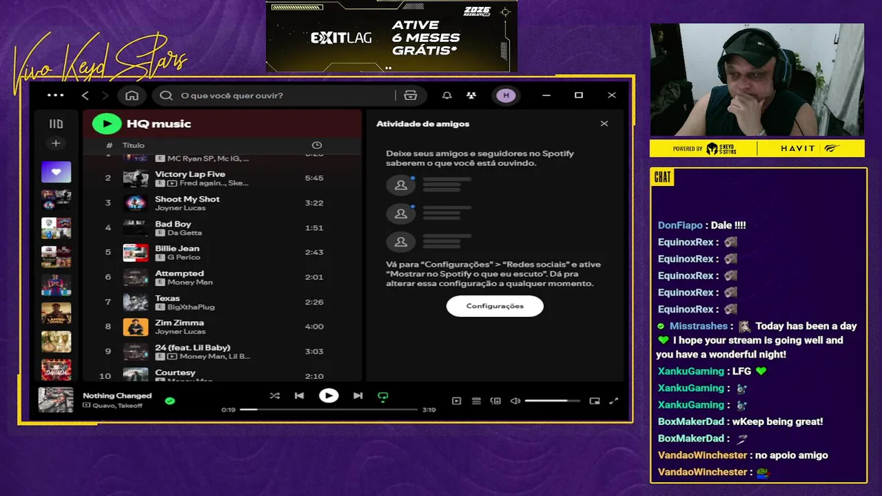Screen dimensions: 882x496
Task: Open the now playing cover art thumbnail
Action: pos(56,400)
